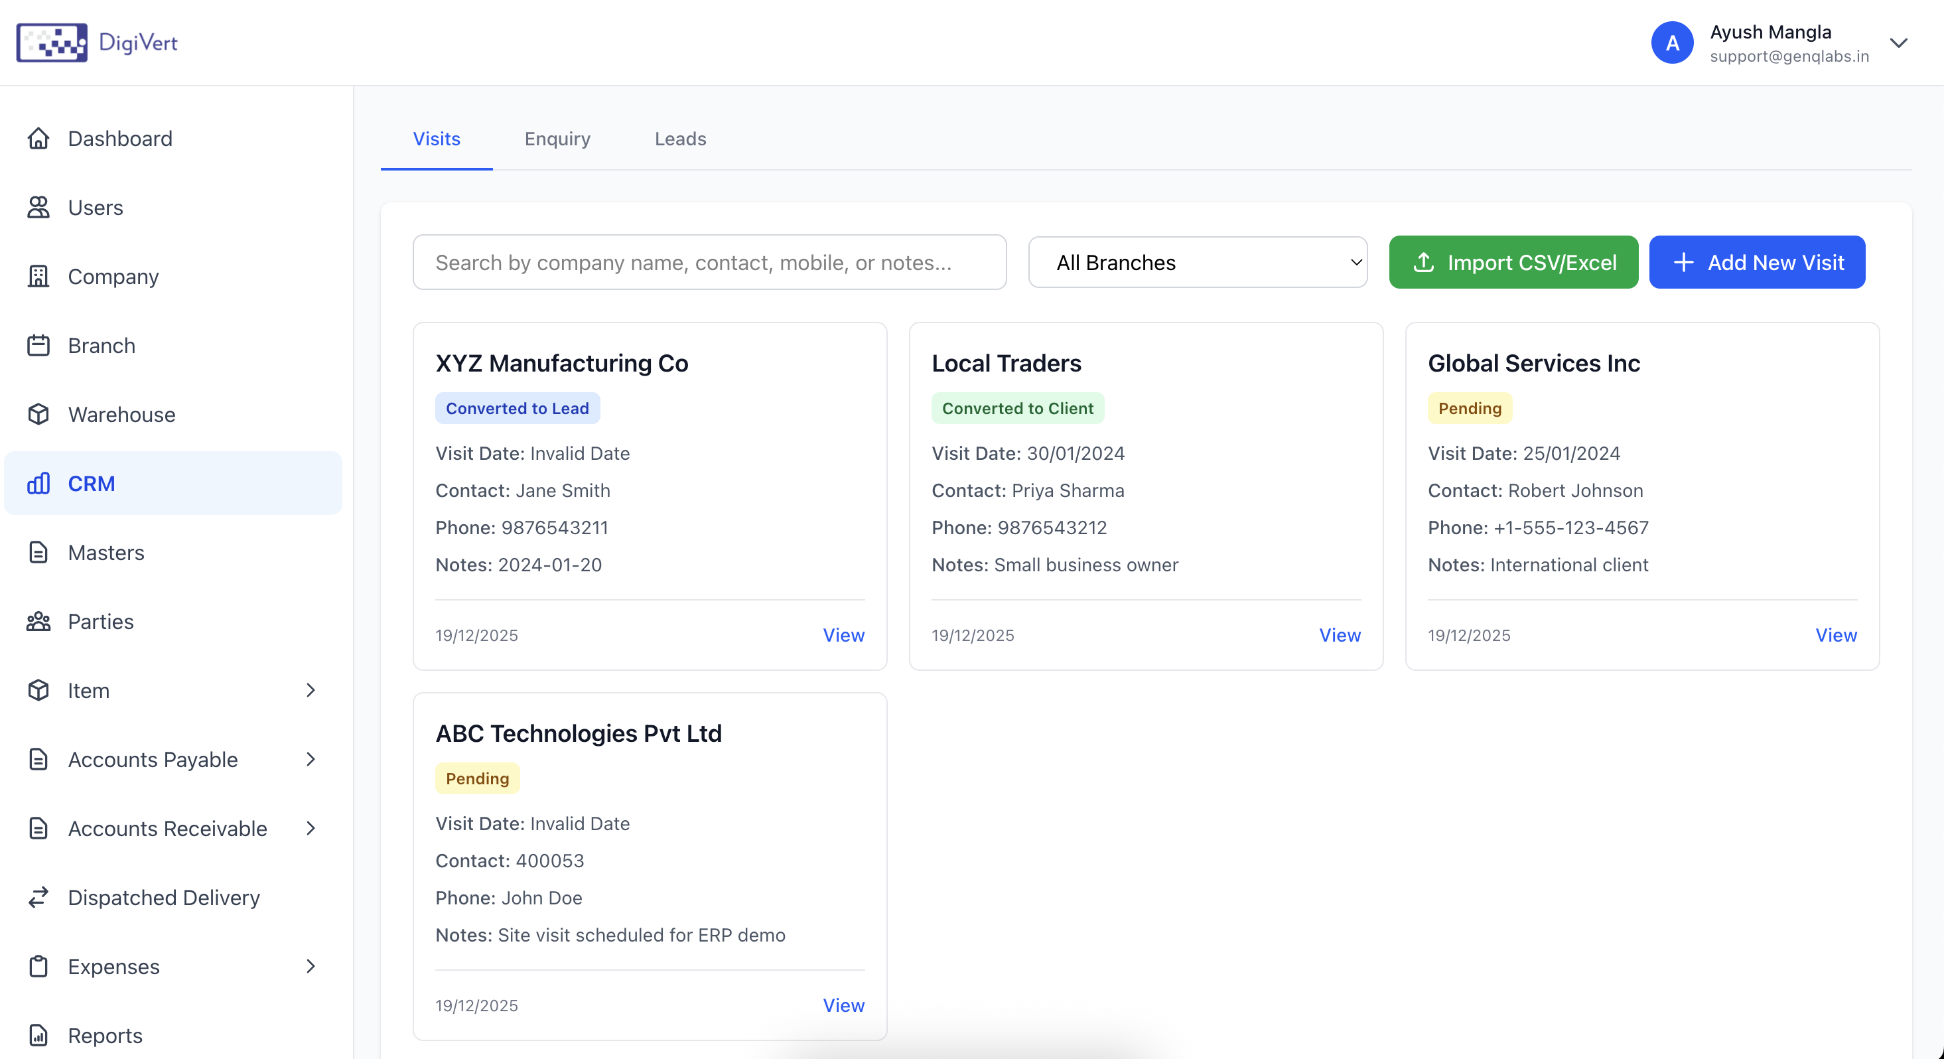Viewport: 1944px width, 1059px height.
Task: Expand the Item submenu chevron
Action: (311, 690)
